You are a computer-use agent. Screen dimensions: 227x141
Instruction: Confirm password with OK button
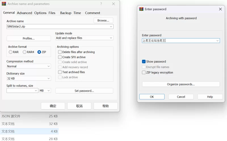pyautogui.click(x=152, y=97)
